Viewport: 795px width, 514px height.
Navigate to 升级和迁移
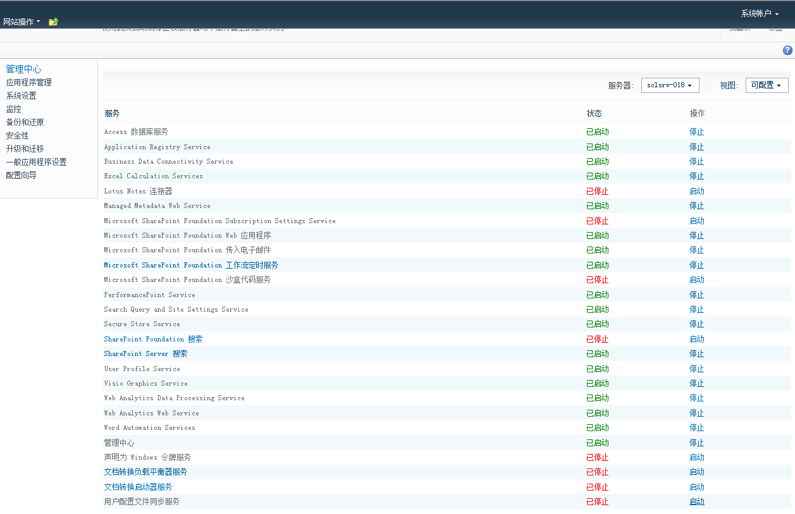[x=25, y=149]
